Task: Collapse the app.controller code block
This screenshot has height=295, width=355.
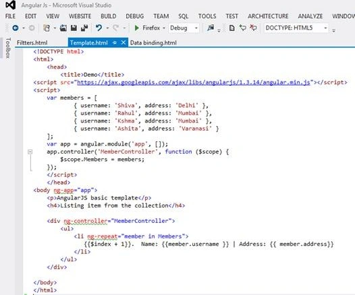Action: (x=30, y=152)
